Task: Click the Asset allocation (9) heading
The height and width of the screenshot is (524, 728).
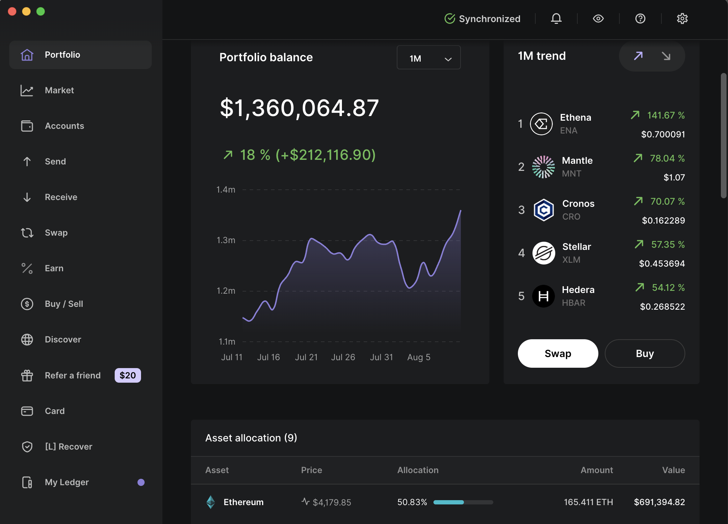Action: tap(251, 438)
